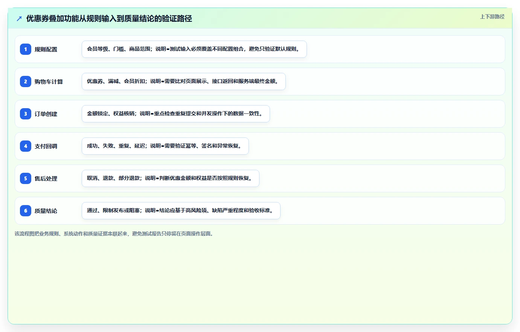Click the 订单创建 step label

pos(46,114)
